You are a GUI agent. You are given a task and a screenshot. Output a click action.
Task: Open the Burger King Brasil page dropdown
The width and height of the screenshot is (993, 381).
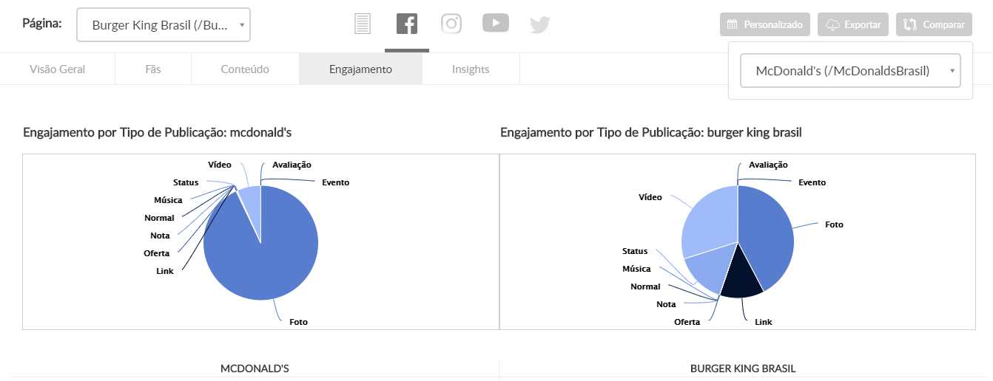pyautogui.click(x=164, y=25)
